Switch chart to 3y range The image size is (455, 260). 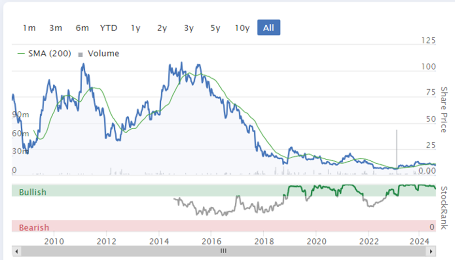point(189,28)
